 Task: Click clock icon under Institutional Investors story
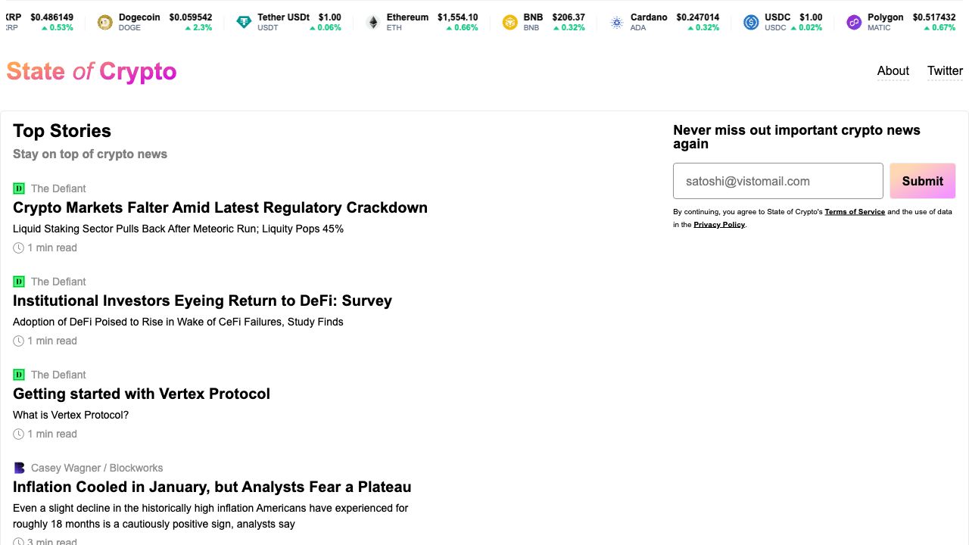tap(19, 341)
